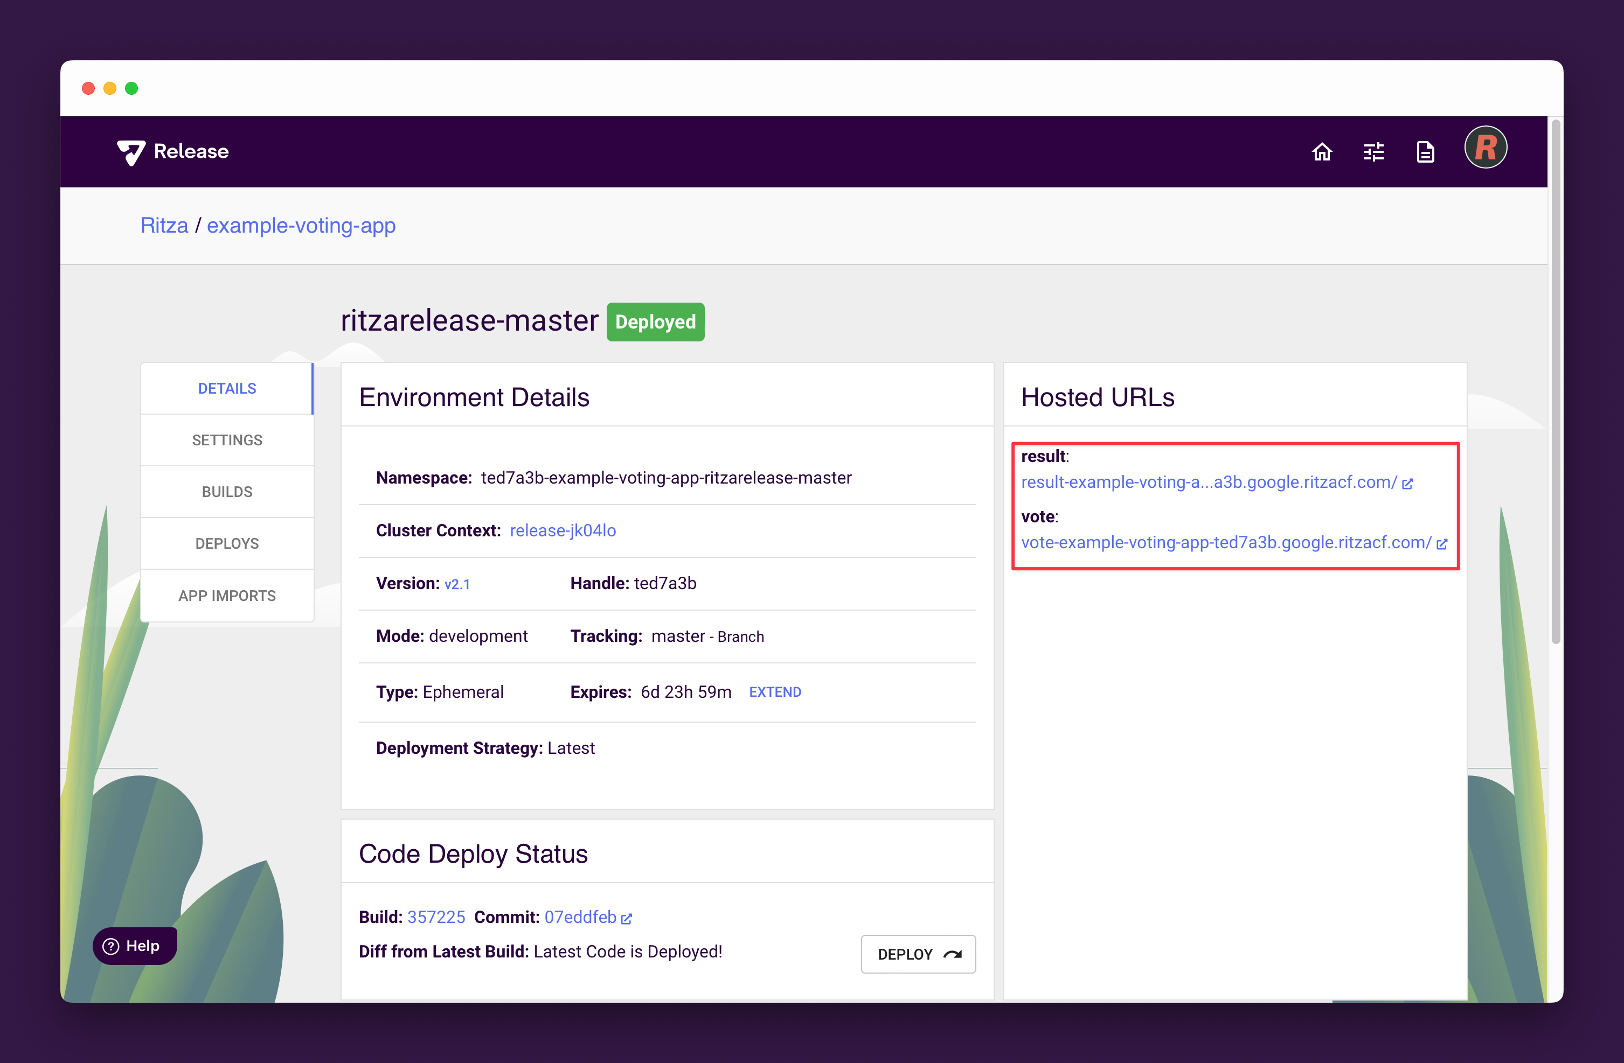
Task: Open the Builds tab
Action: point(226,492)
